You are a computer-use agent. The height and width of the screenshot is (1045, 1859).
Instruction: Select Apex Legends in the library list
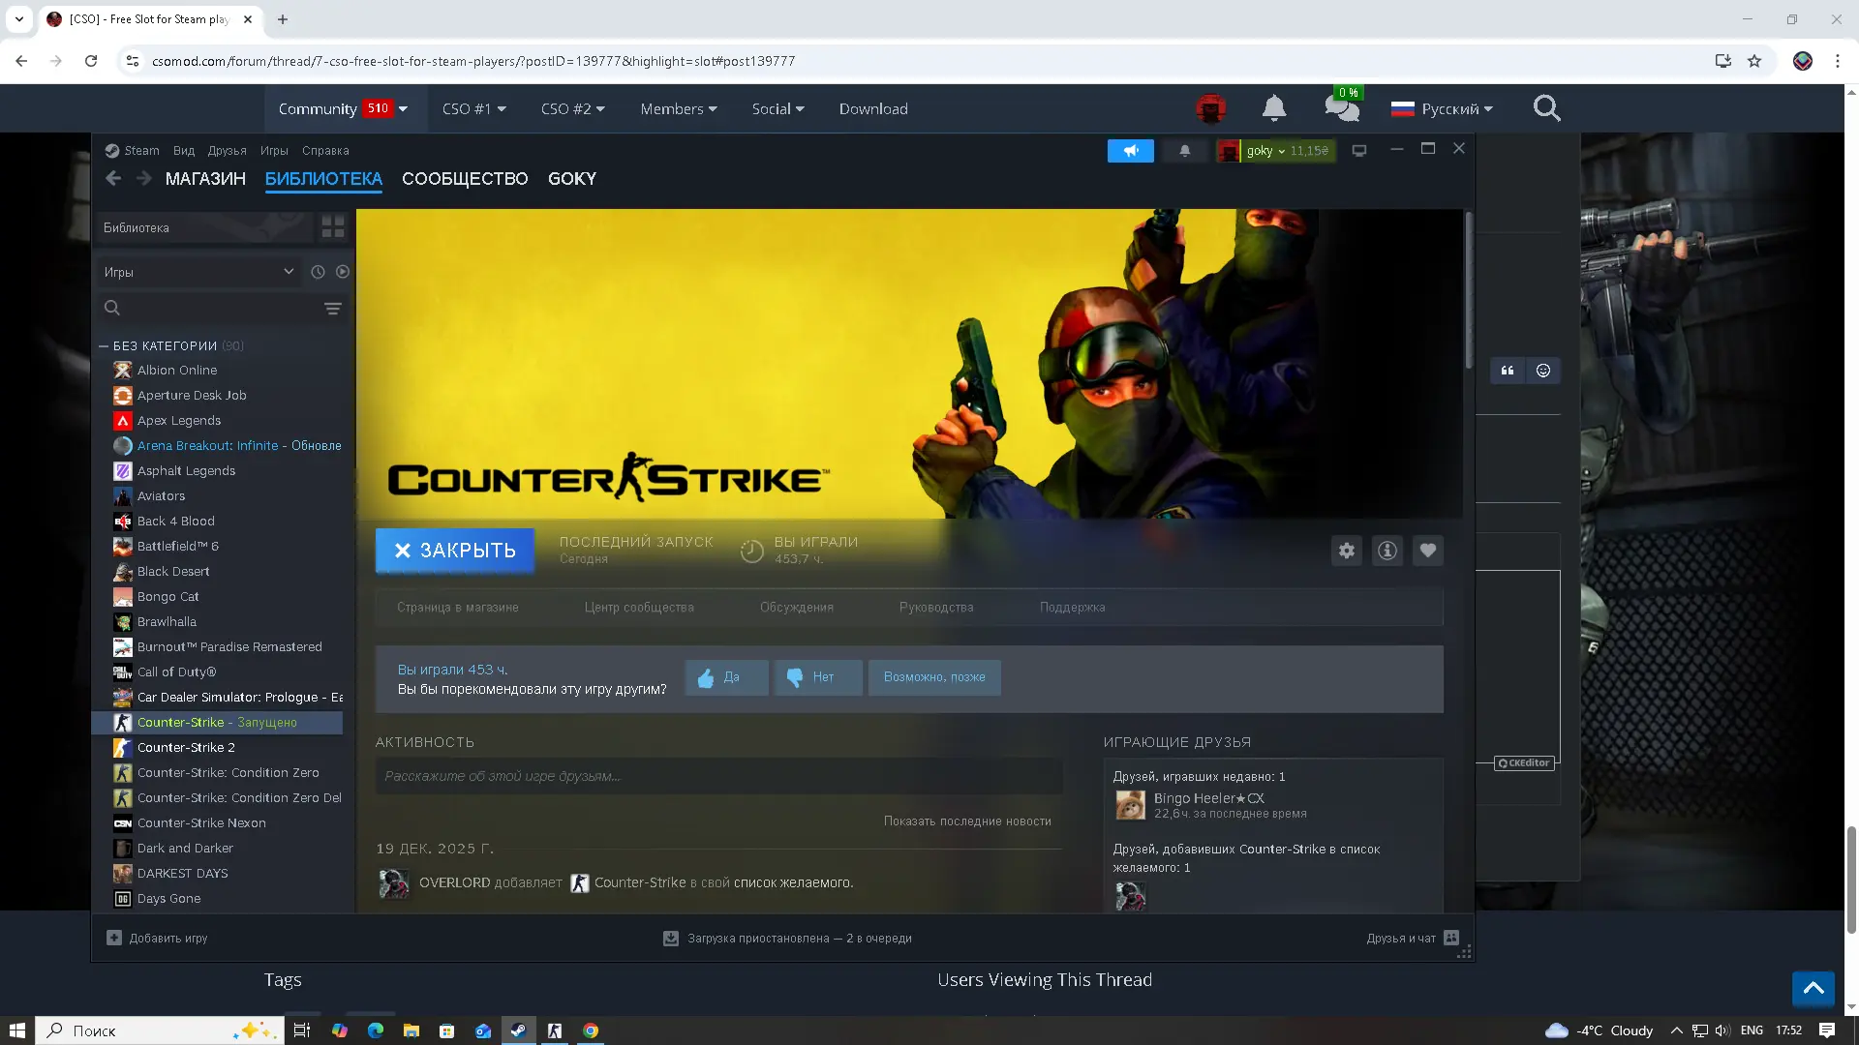pyautogui.click(x=218, y=420)
